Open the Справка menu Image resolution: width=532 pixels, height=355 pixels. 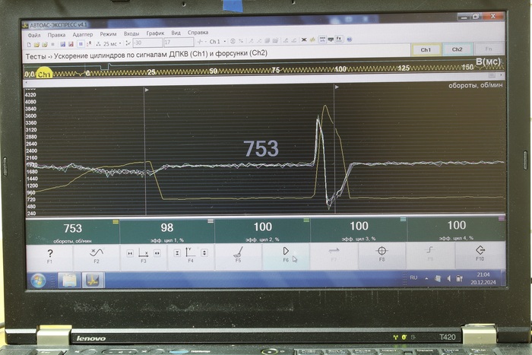click(198, 33)
